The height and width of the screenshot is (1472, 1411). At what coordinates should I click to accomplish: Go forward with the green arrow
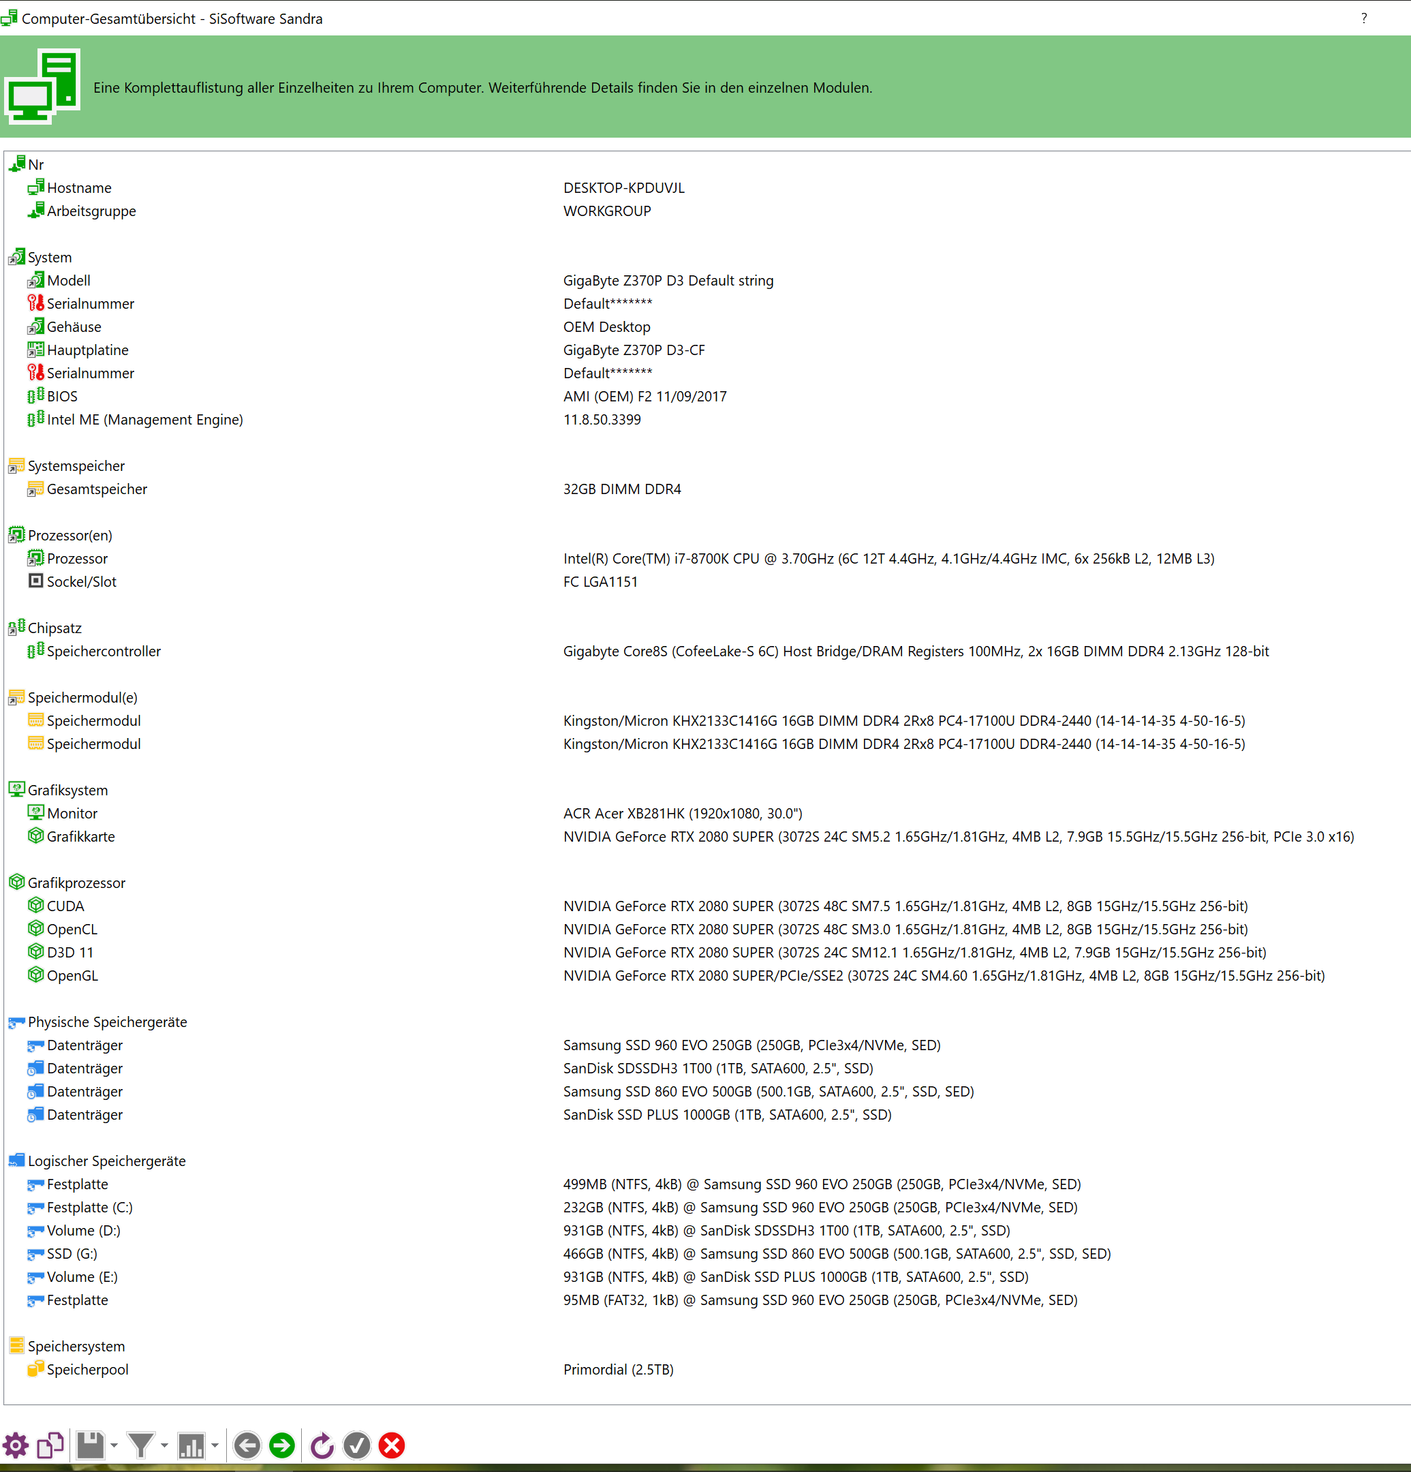[282, 1445]
